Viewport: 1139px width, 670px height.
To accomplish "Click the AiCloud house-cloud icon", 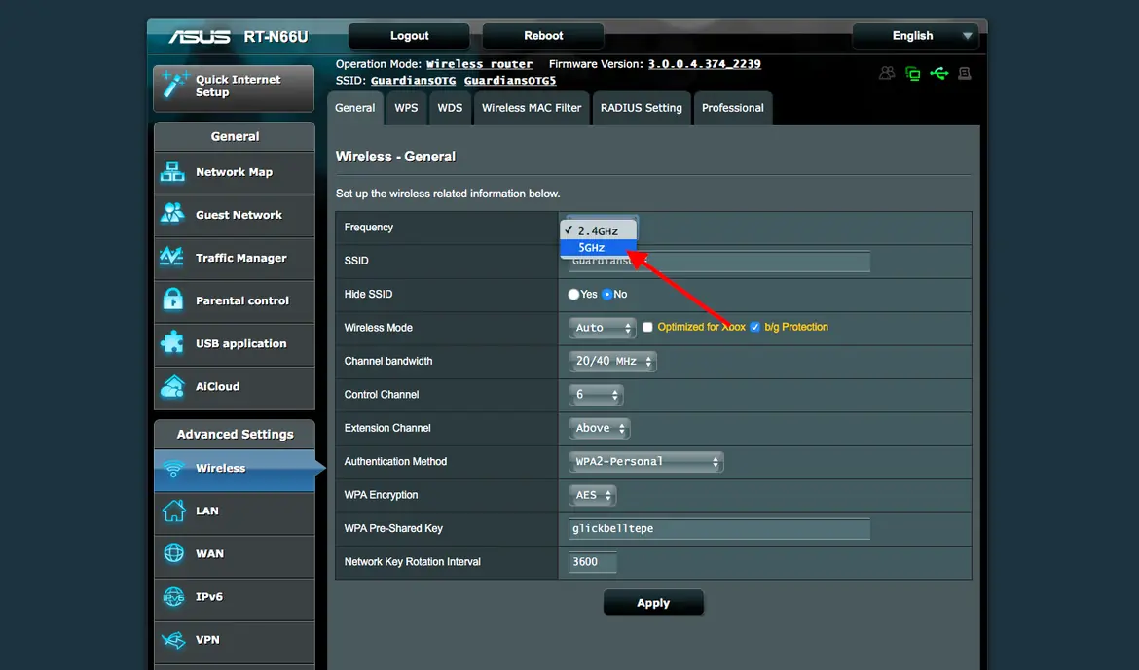I will coord(173,386).
